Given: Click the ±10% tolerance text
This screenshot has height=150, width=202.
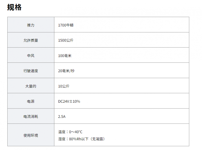Looking at the screenshot, I should (74, 101).
